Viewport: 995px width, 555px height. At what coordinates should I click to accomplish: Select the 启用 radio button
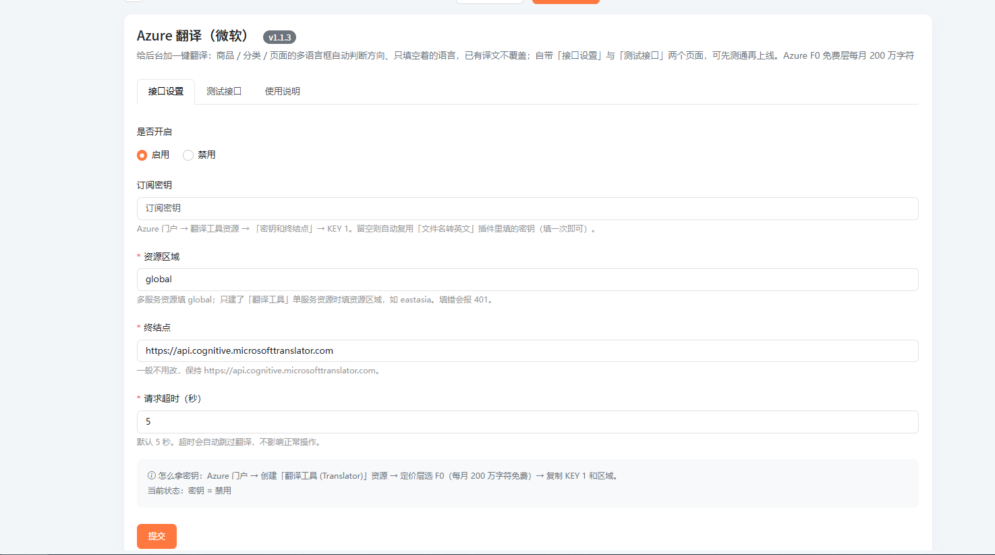click(142, 155)
